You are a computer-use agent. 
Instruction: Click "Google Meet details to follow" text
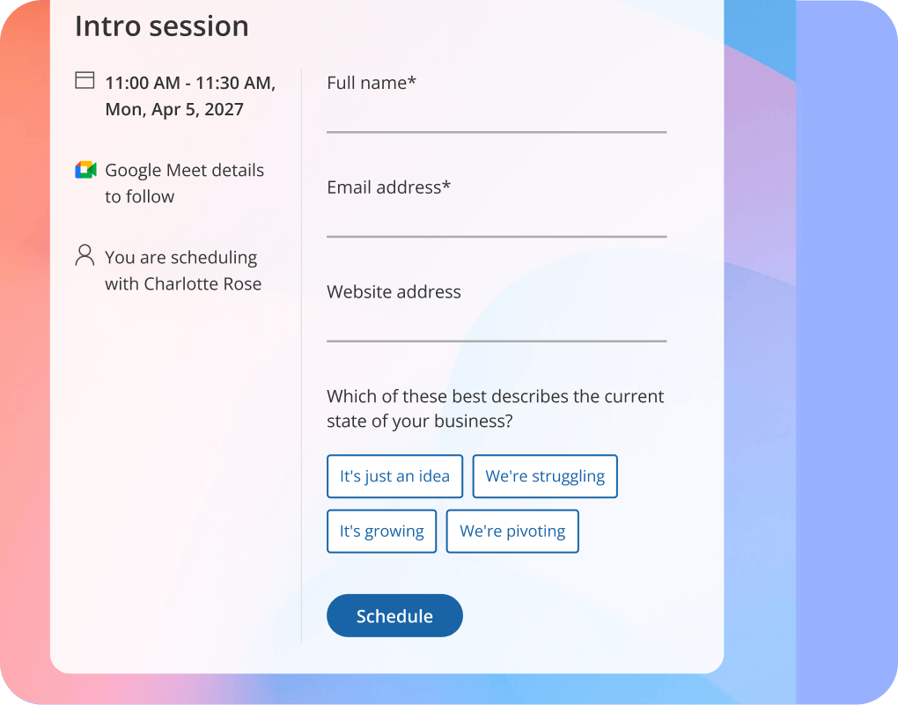(x=184, y=182)
